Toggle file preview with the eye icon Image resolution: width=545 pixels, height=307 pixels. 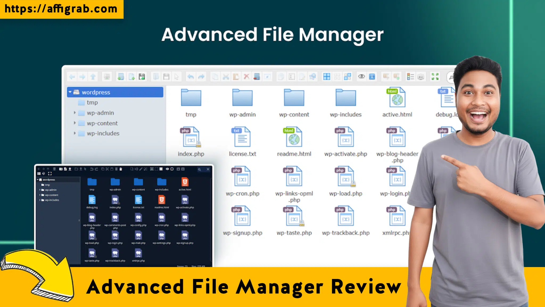click(x=362, y=76)
